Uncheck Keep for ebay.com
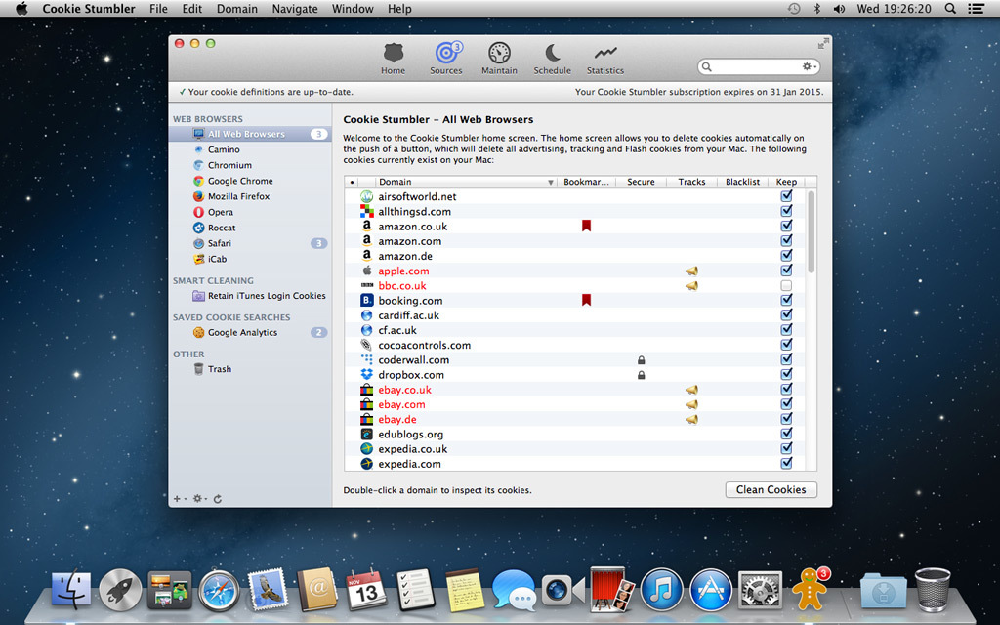This screenshot has height=625, width=1000. [x=786, y=403]
